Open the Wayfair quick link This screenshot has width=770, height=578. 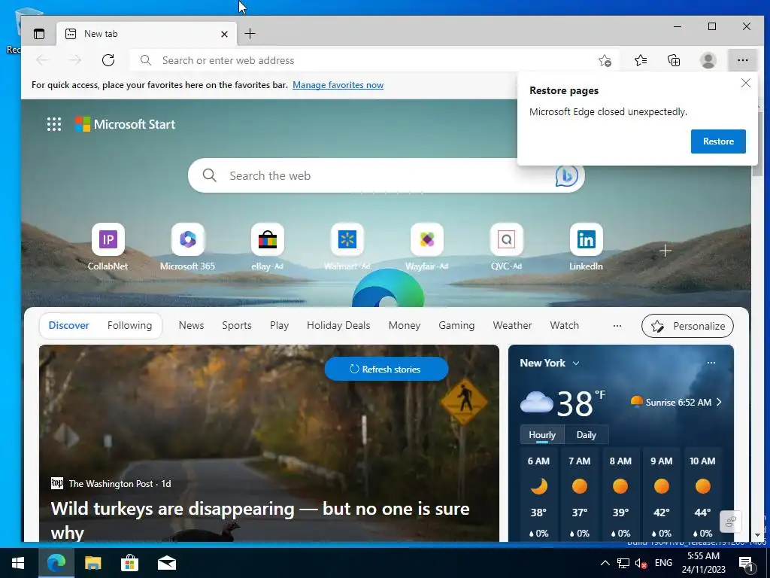(x=427, y=247)
